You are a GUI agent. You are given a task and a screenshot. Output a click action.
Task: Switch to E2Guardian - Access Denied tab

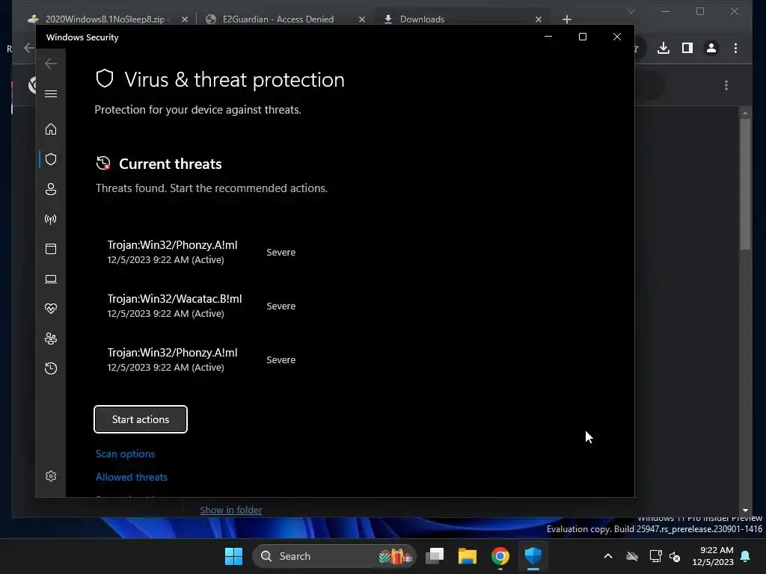coord(278,19)
